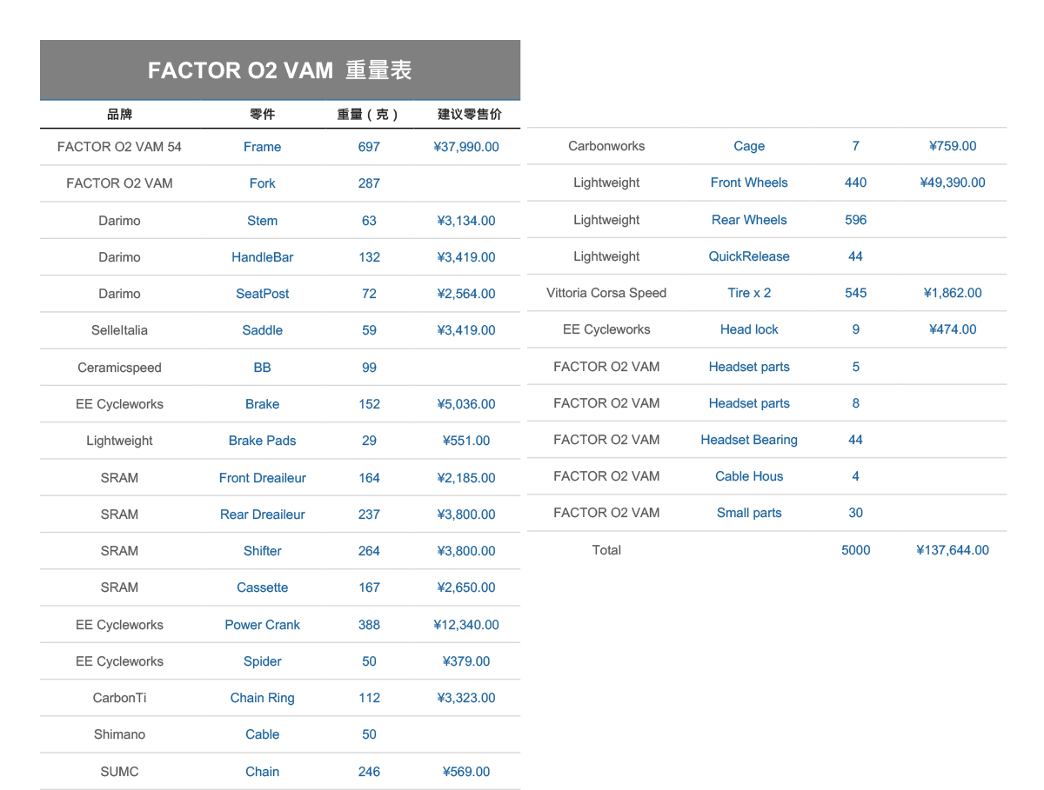Select the total weight 5000 cell
This screenshot has width=1044, height=790.
[855, 550]
